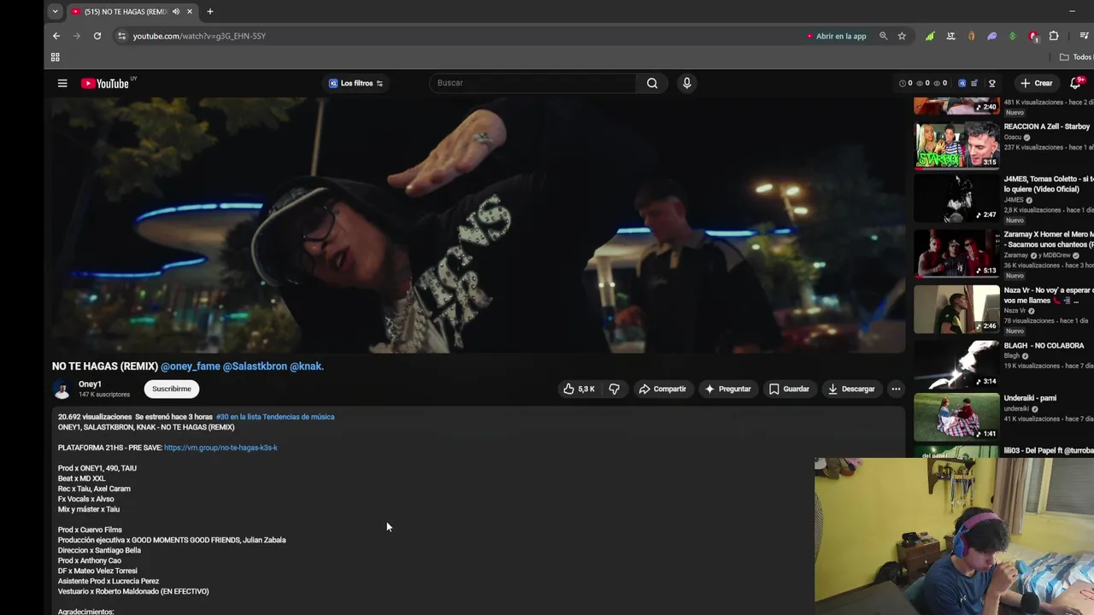Click the list extension icon beside the camera
Image resolution: width=1094 pixels, height=615 pixels.
pyautogui.click(x=974, y=83)
